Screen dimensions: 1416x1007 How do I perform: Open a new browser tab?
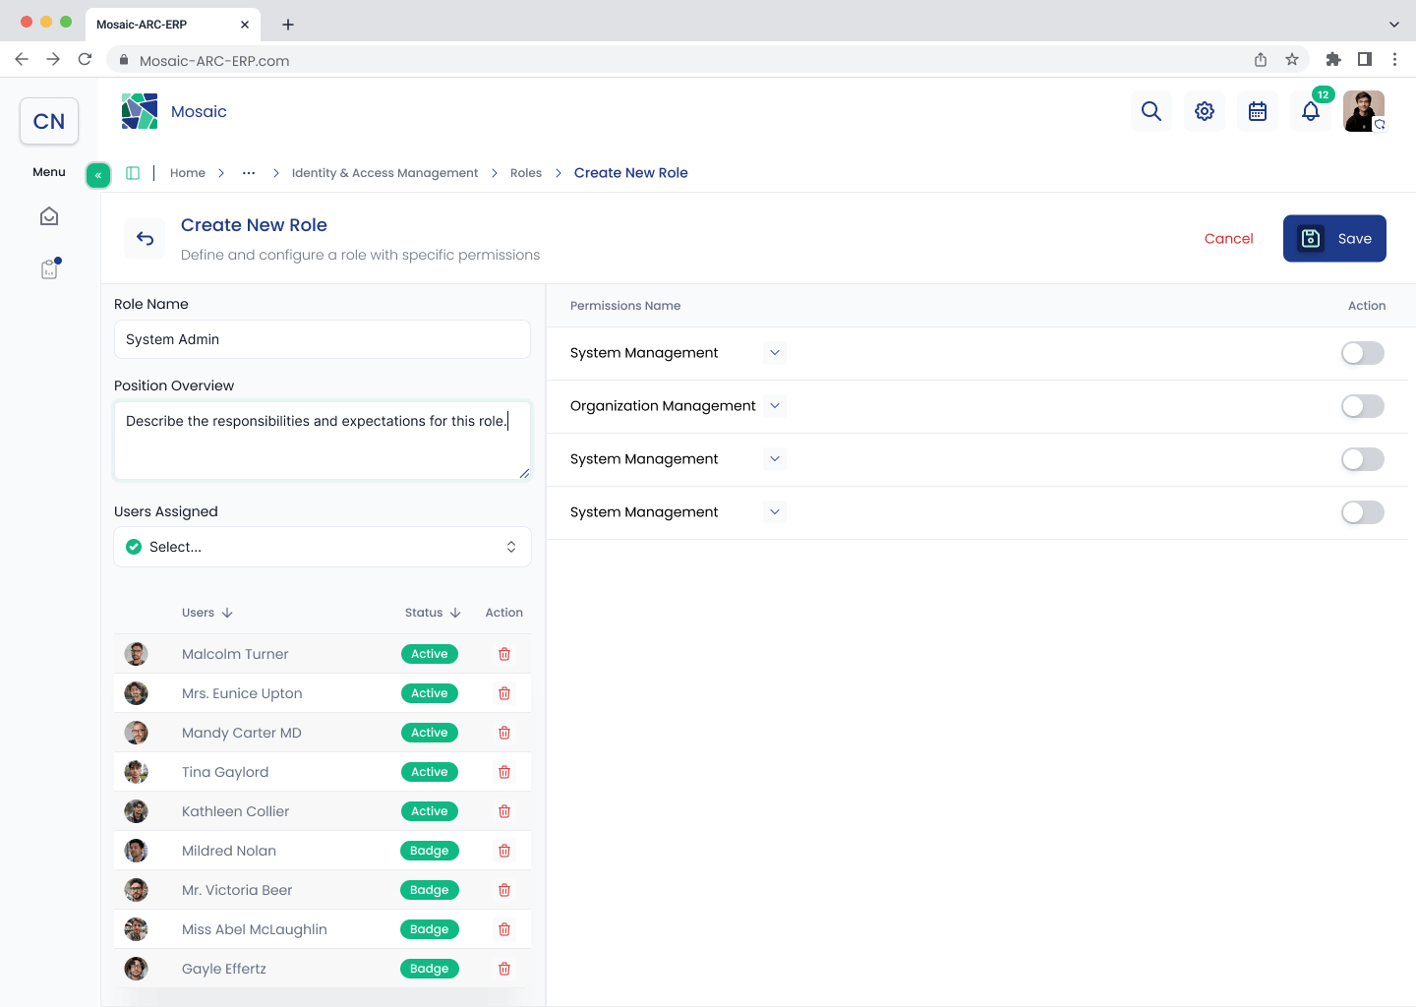288,25
